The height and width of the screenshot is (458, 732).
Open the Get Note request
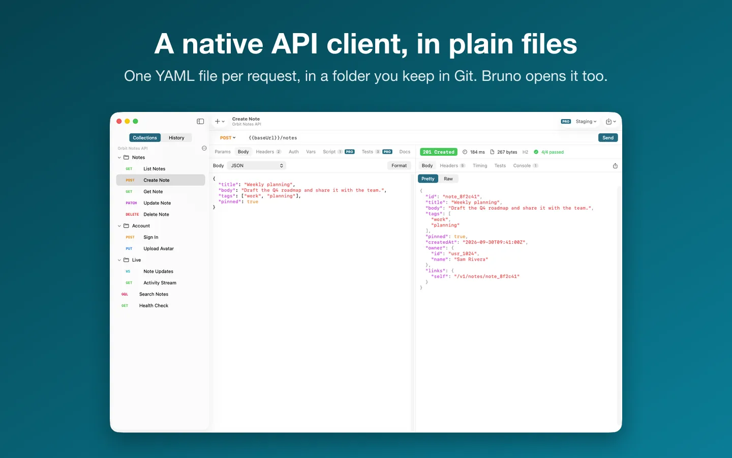(x=161, y=192)
